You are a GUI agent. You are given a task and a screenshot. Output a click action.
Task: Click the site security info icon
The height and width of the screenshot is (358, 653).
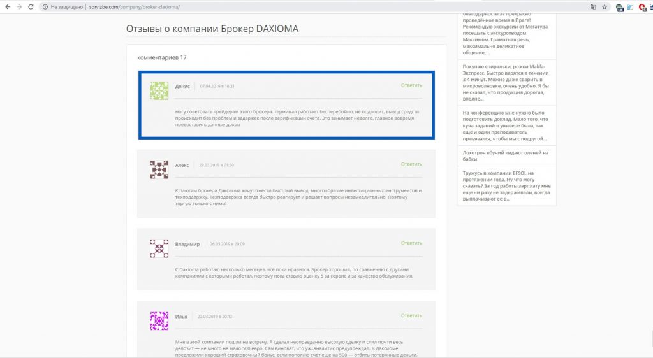(45, 6)
